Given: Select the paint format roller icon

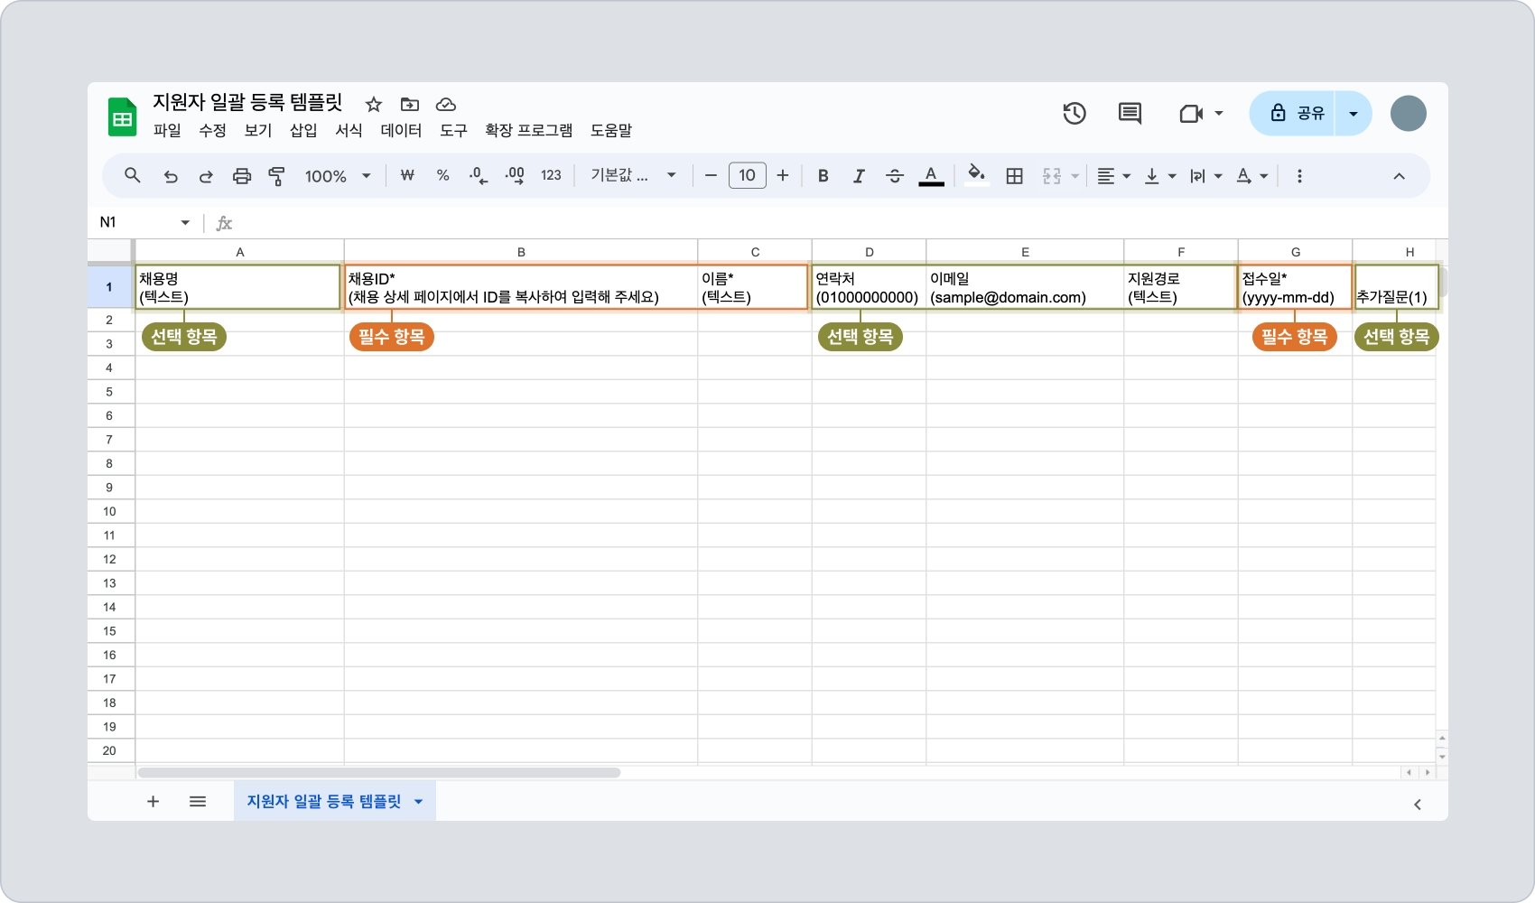Looking at the screenshot, I should (x=277, y=176).
